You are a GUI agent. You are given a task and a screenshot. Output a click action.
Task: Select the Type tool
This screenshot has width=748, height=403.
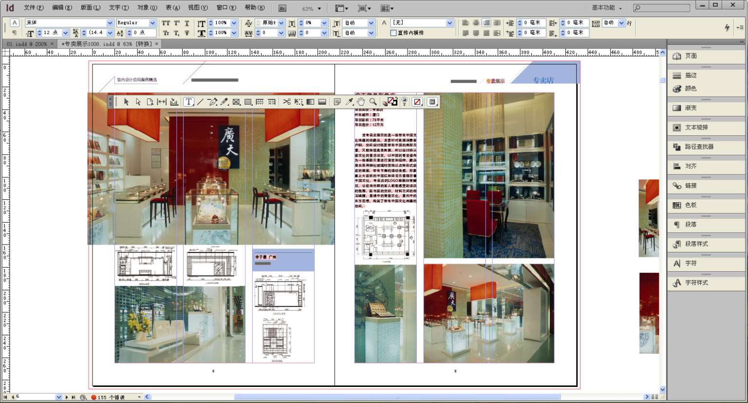click(x=188, y=102)
